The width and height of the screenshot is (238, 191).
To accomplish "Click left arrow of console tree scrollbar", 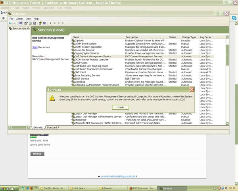I will 10,127.
